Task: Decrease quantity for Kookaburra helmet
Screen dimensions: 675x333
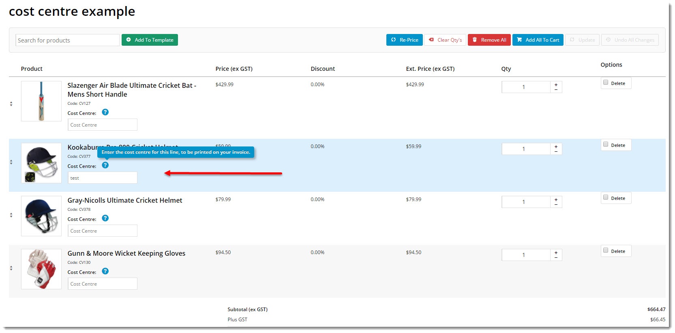Action: tap(556, 151)
